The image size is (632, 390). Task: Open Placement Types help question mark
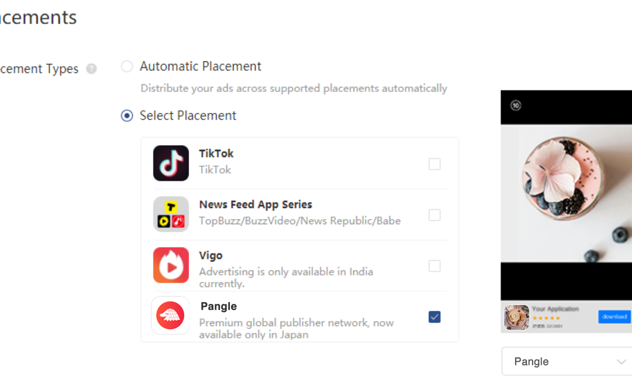(91, 69)
